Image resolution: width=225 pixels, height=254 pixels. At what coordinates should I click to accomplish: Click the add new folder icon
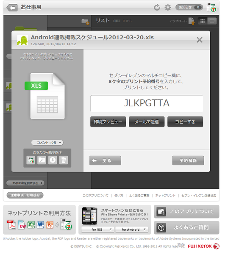pyautogui.click(x=85, y=22)
